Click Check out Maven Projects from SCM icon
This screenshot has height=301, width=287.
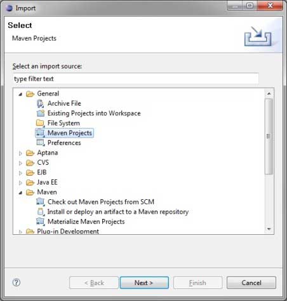coord(41,202)
